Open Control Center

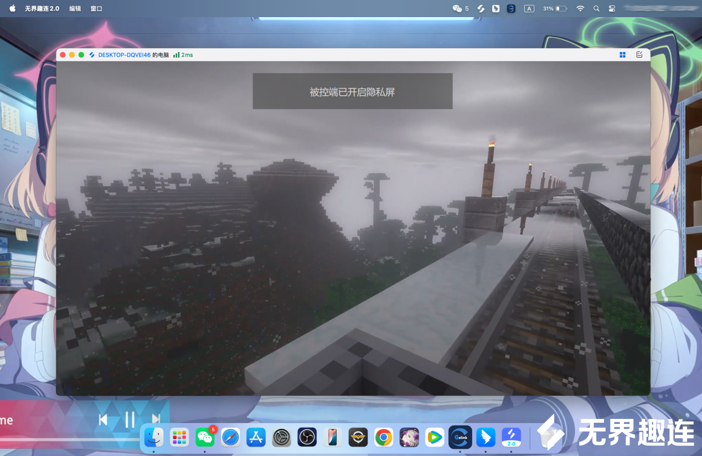coord(612,9)
